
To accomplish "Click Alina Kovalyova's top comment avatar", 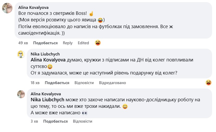I will tap(7, 8).
